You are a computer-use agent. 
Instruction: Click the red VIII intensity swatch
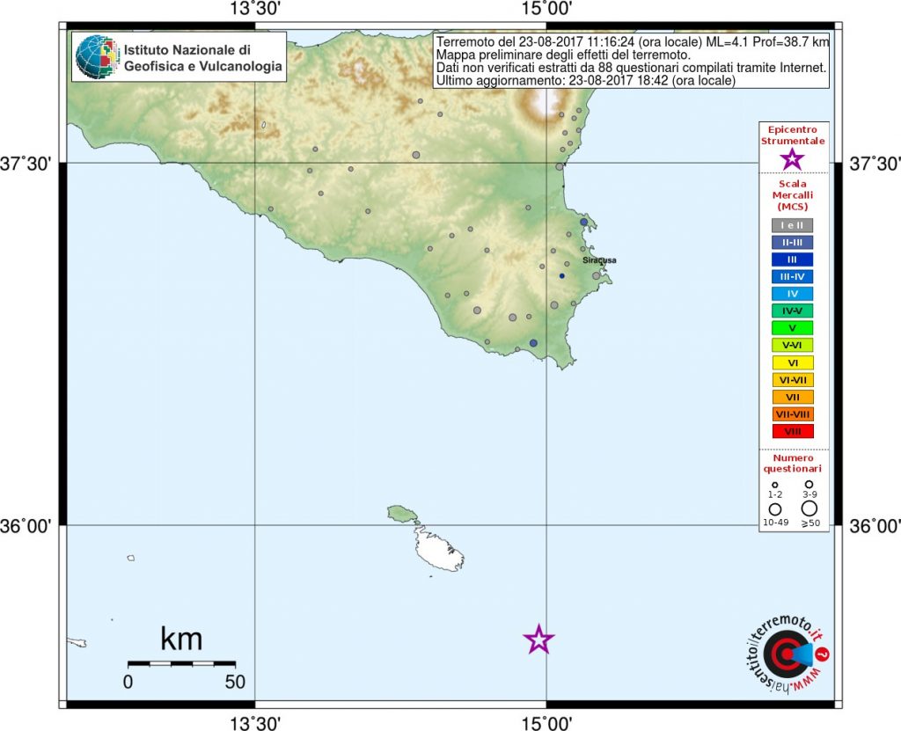792,431
